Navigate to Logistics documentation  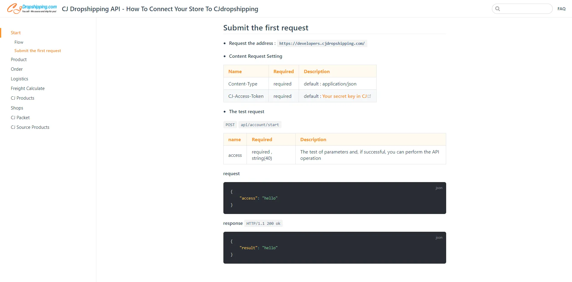click(20, 79)
